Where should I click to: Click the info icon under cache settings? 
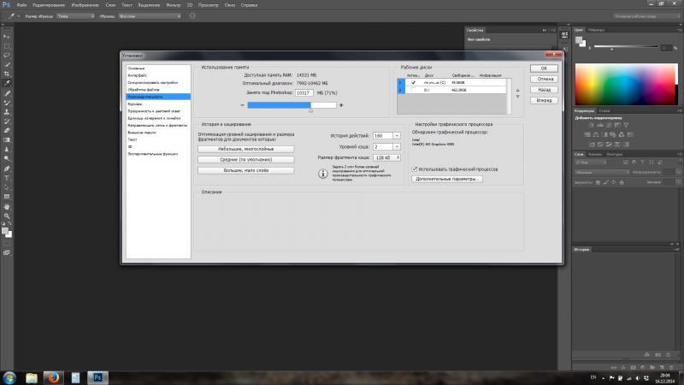(323, 174)
